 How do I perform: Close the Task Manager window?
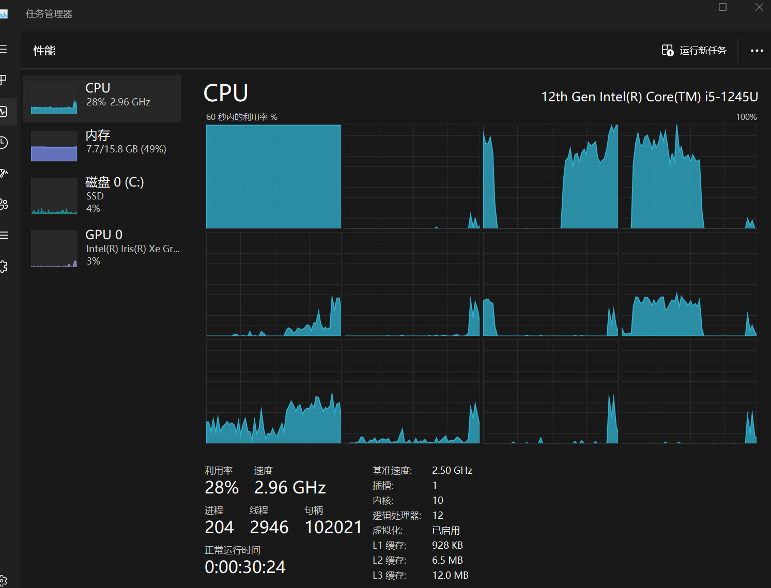[x=759, y=7]
